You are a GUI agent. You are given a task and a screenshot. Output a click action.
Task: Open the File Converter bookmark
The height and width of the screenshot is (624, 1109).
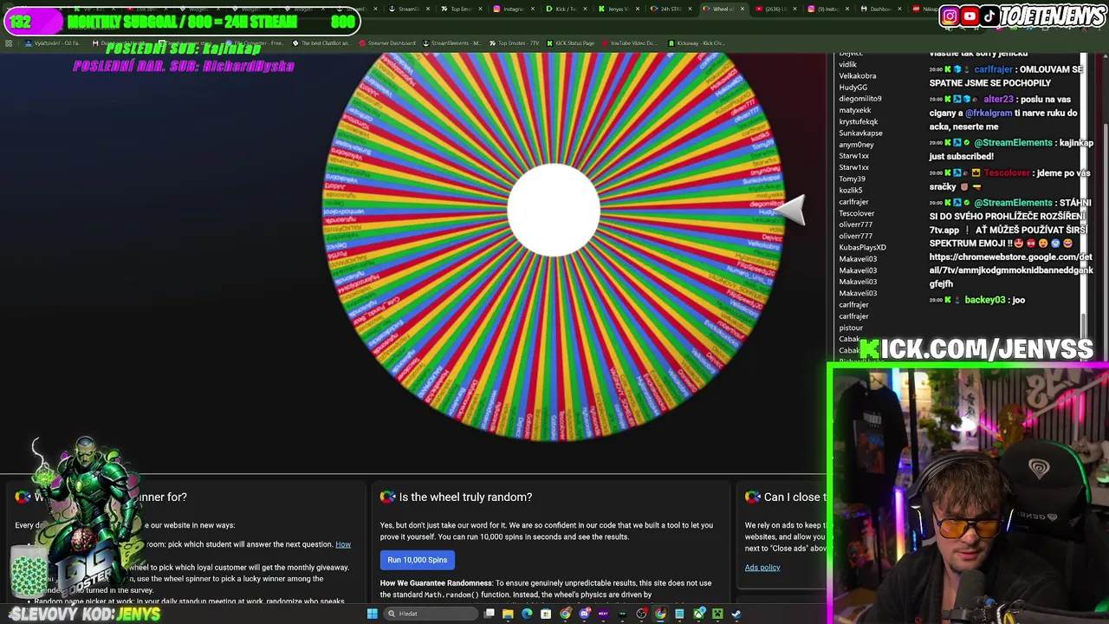tap(254, 43)
